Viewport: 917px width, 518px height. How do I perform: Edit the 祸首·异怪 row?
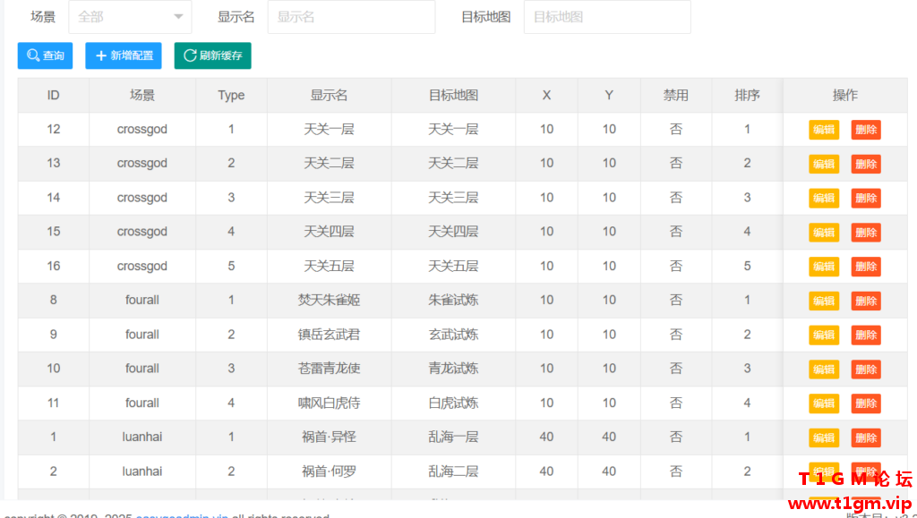tap(824, 437)
